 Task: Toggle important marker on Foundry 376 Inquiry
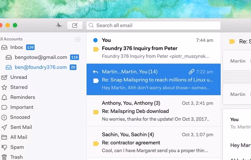click(x=96, y=49)
